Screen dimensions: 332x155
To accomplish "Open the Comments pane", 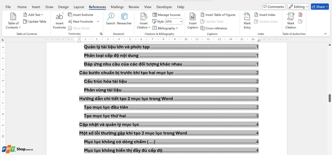I will 274,7.
